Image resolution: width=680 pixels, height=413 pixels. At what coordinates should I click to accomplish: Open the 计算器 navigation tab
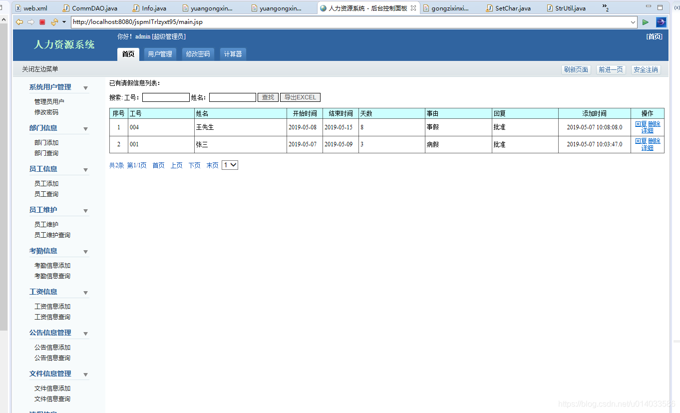click(x=233, y=54)
